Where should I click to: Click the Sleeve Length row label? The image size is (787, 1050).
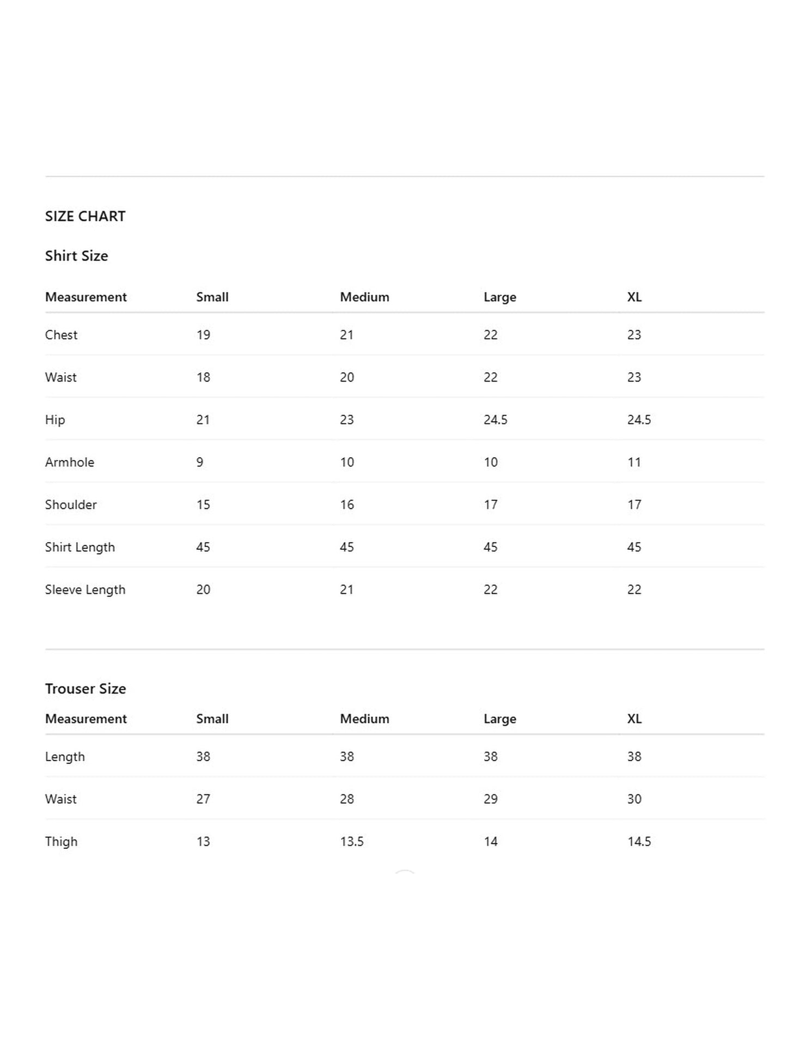(x=85, y=590)
